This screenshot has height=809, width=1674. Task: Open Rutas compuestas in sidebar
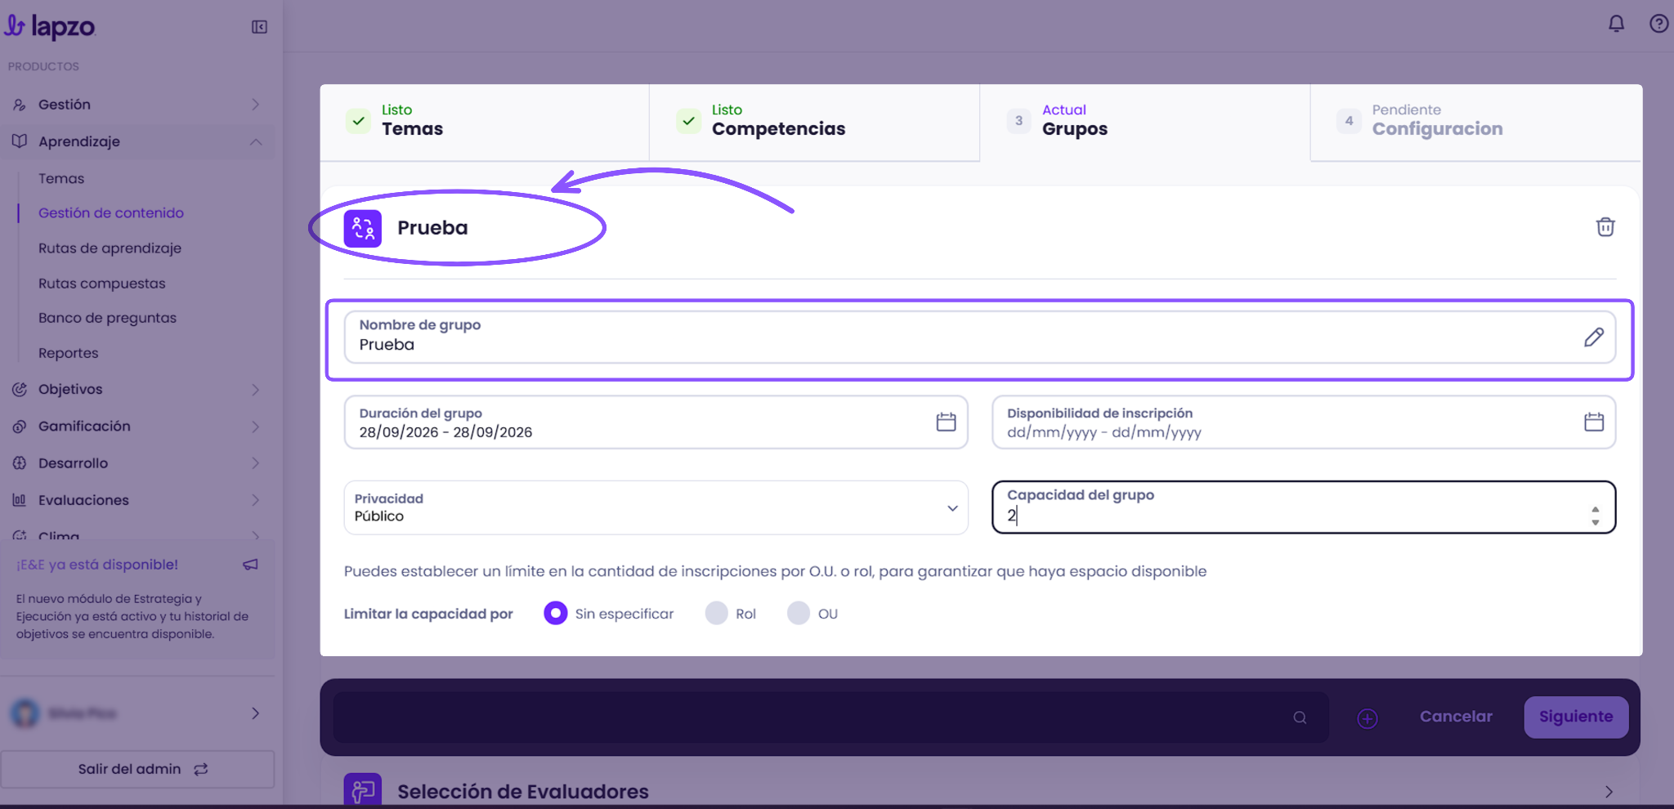pos(102,284)
